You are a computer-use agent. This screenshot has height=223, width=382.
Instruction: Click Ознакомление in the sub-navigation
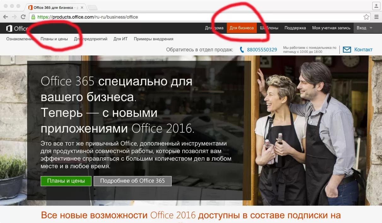click(20, 39)
